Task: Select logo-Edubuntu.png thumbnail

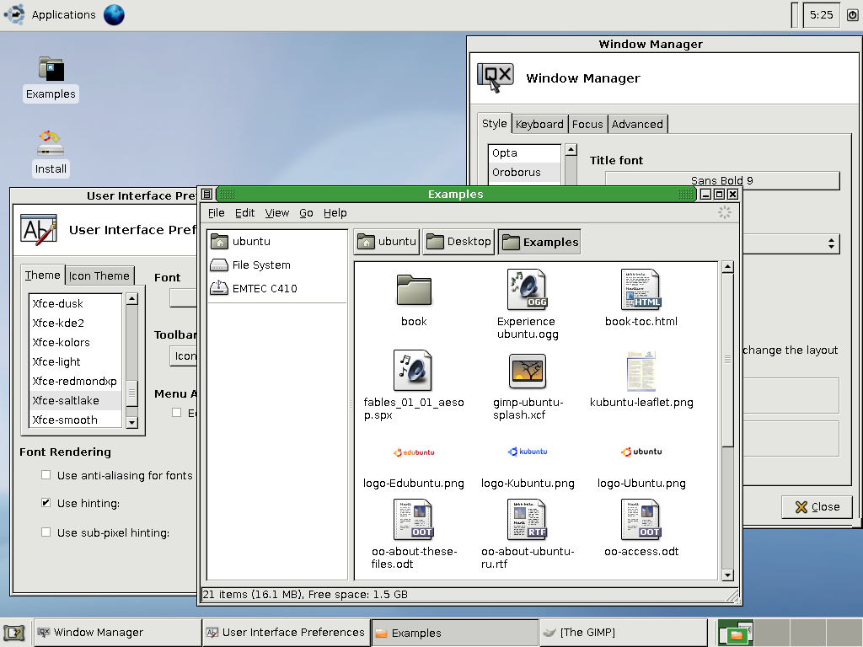Action: [x=414, y=452]
